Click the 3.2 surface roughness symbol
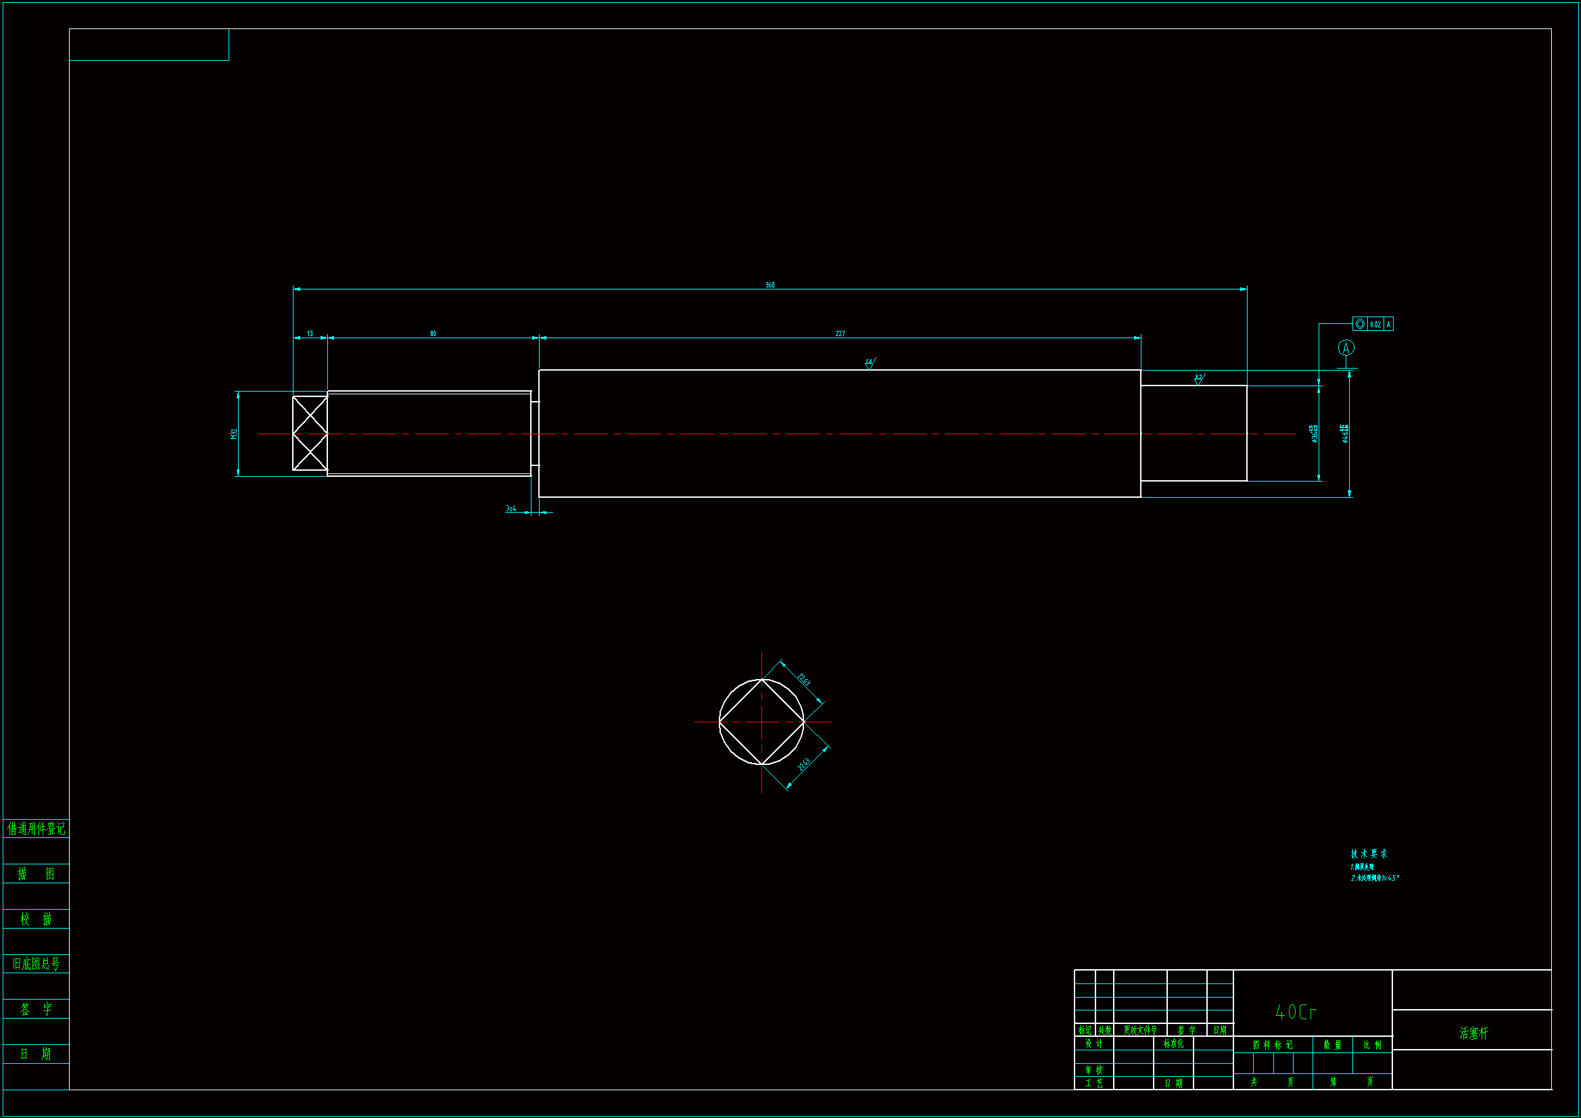 (1199, 378)
